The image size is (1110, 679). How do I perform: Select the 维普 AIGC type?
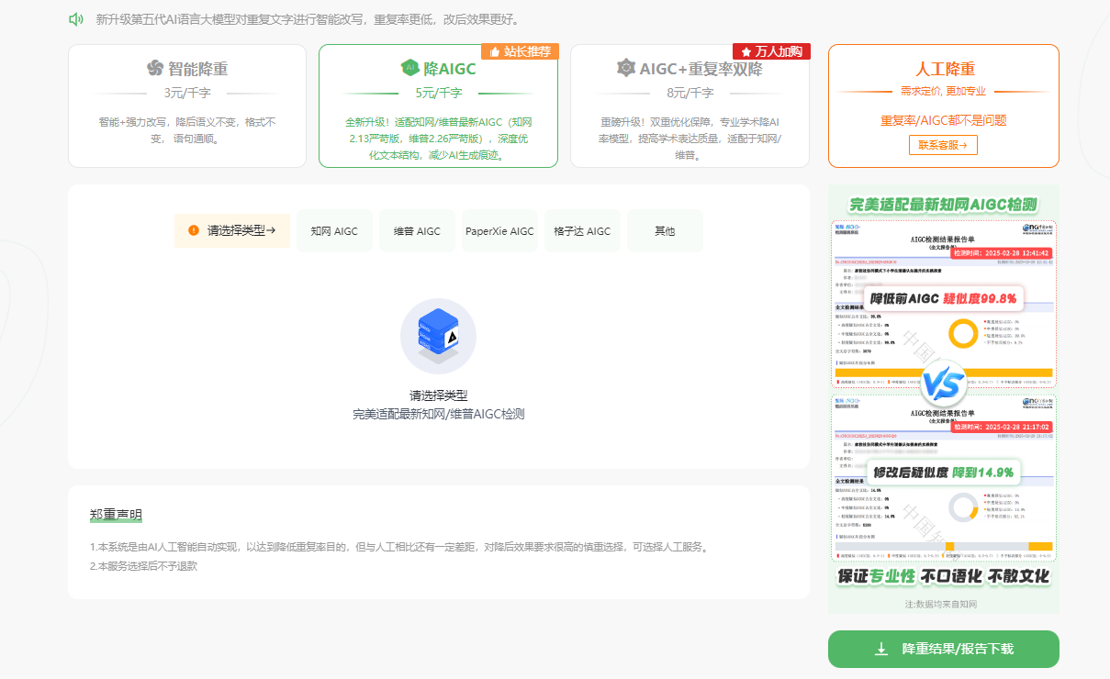(417, 231)
